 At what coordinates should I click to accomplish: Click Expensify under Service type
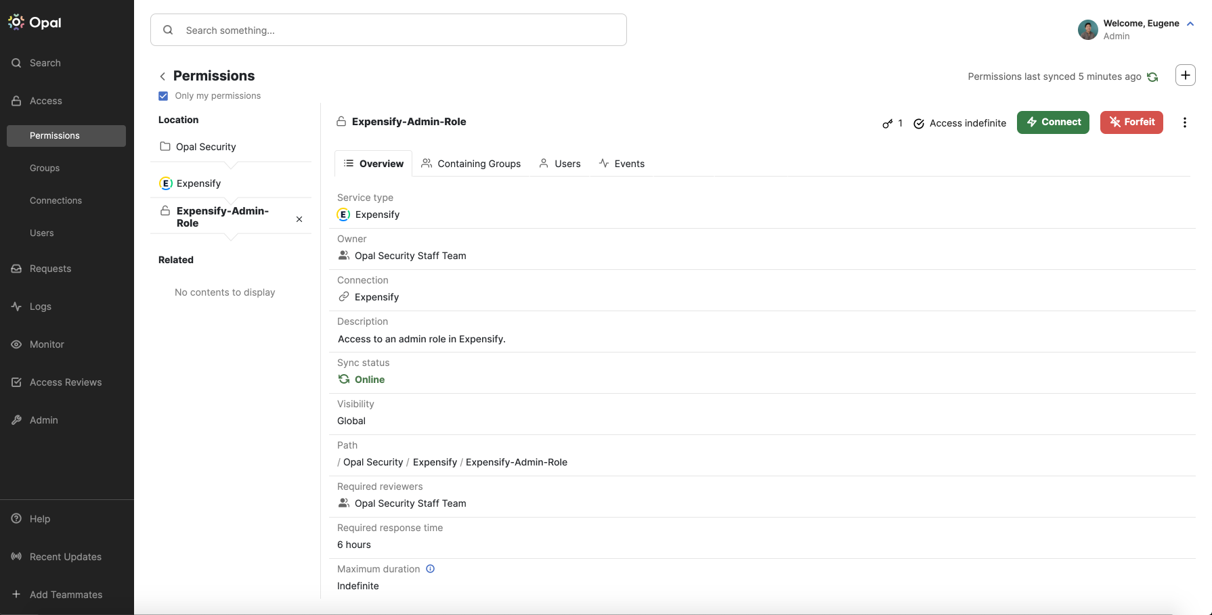369,214
